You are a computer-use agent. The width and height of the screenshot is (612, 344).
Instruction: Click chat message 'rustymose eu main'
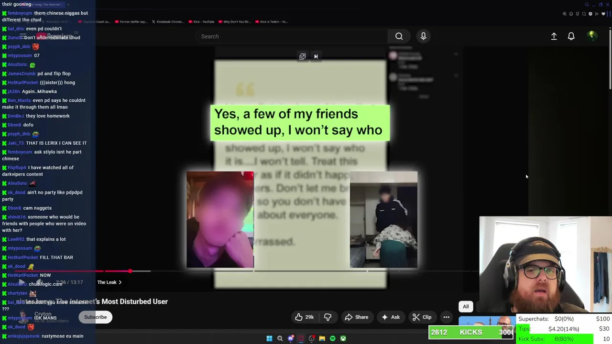point(62,336)
